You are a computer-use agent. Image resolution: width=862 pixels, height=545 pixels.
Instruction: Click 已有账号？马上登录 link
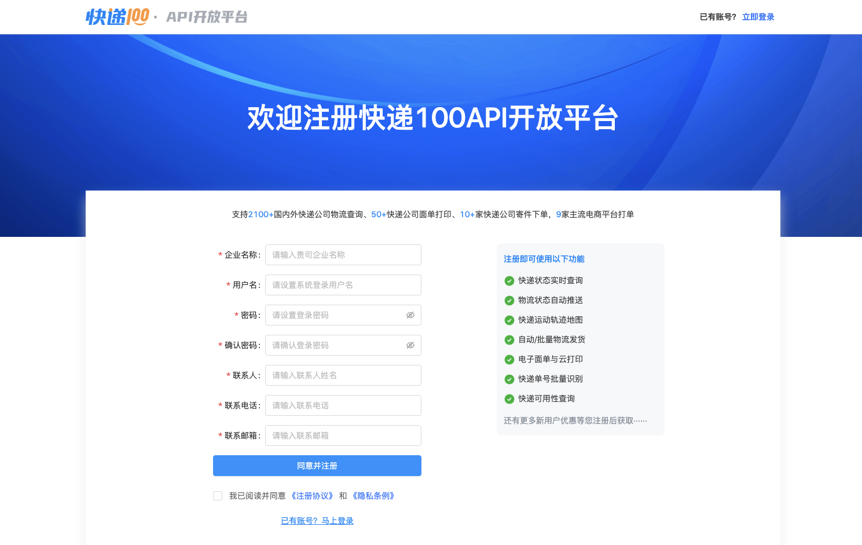tap(317, 521)
